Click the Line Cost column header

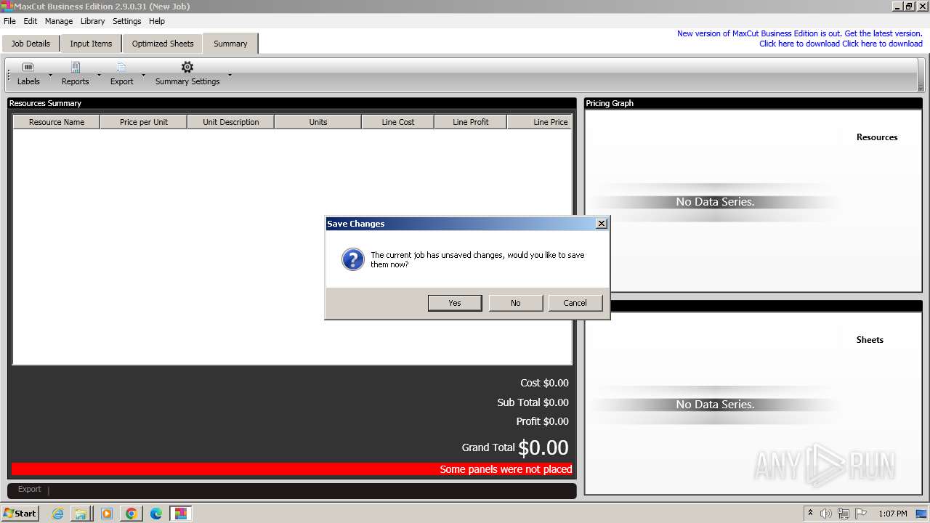(x=398, y=122)
